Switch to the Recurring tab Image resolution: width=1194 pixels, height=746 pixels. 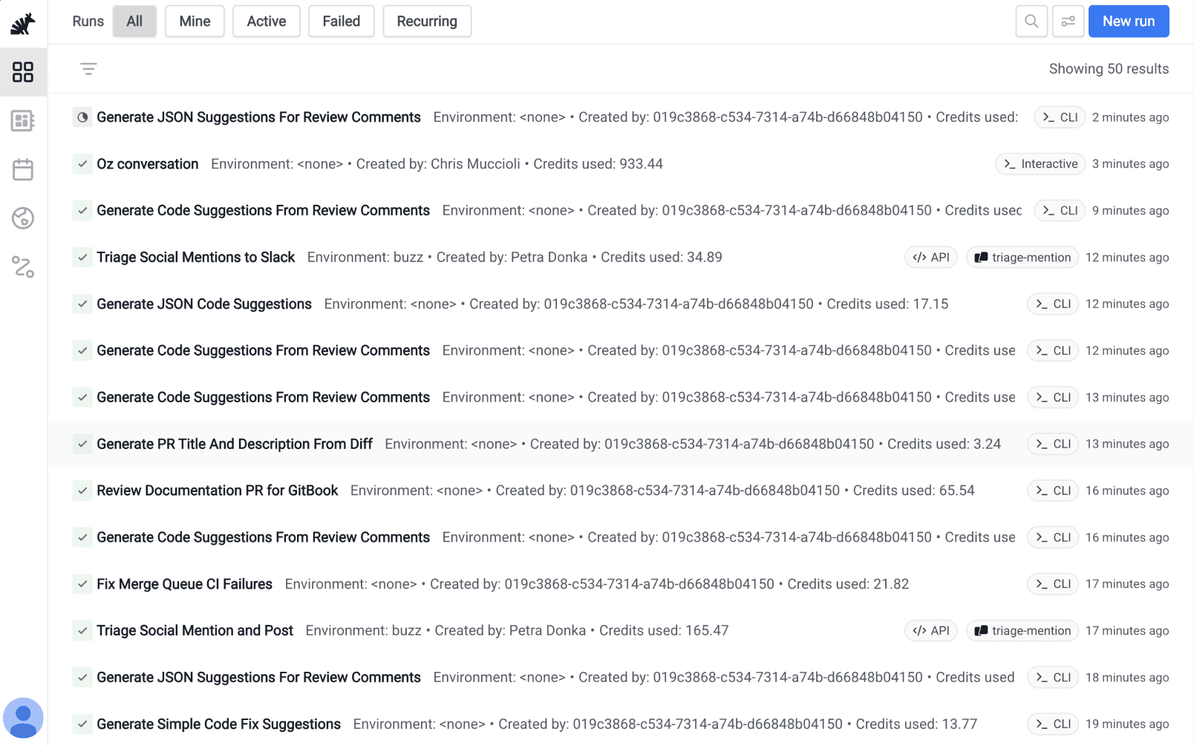pos(427,22)
